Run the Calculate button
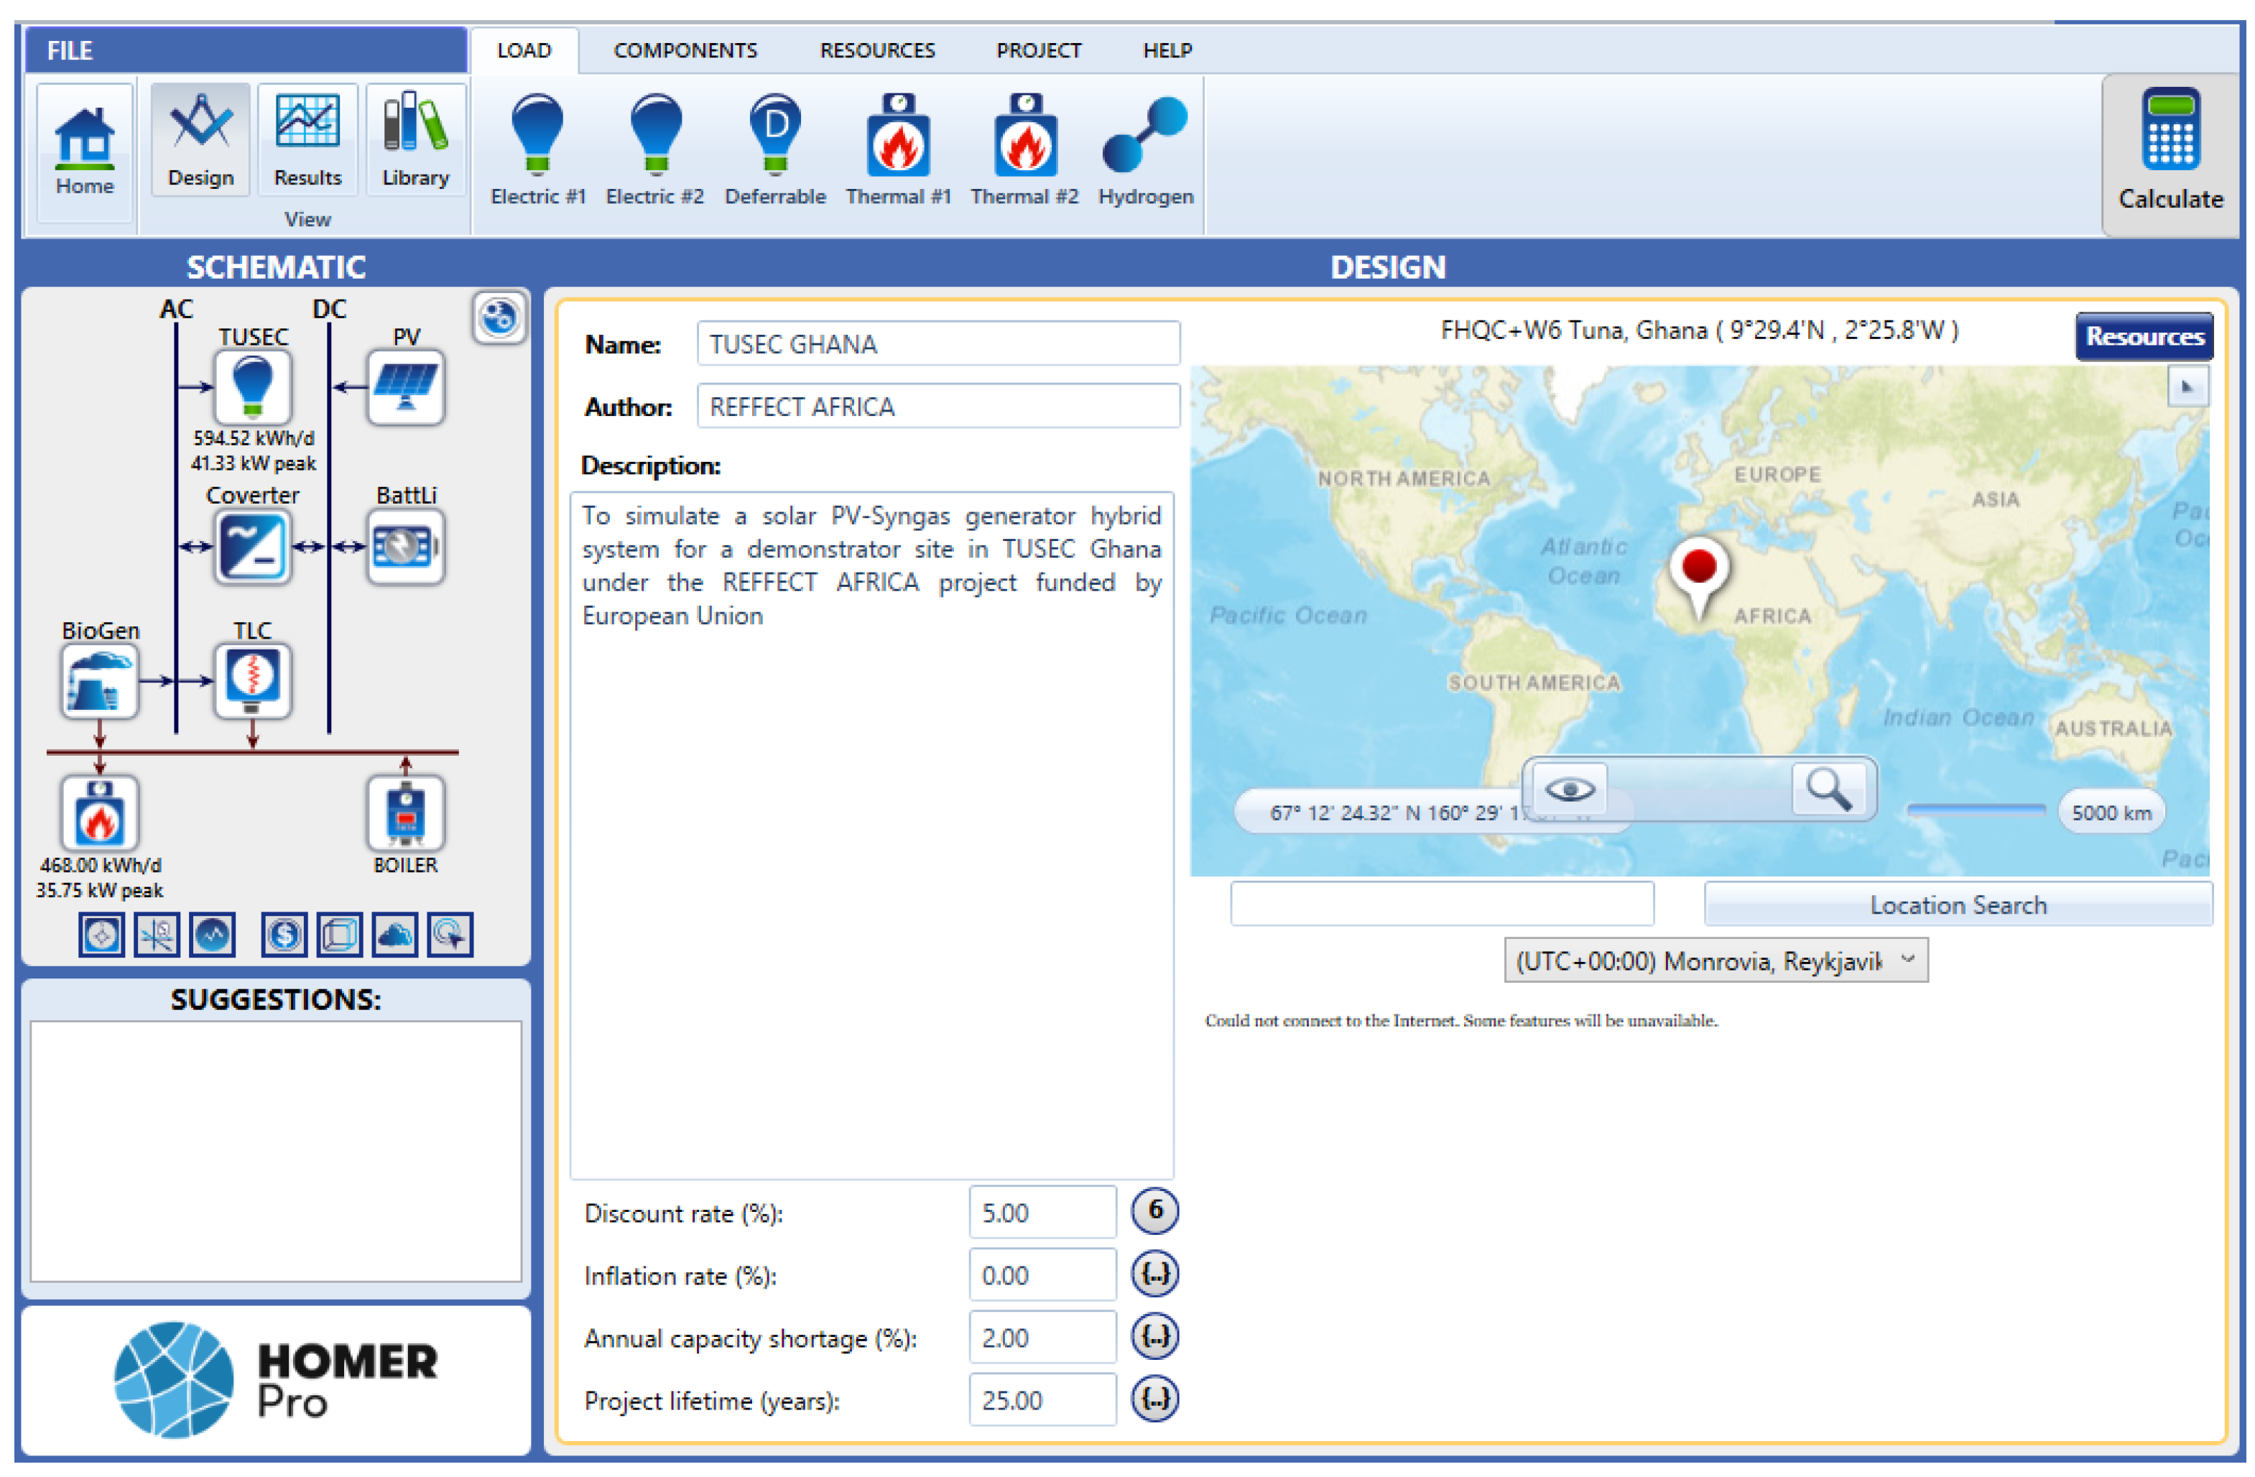 pos(2170,154)
